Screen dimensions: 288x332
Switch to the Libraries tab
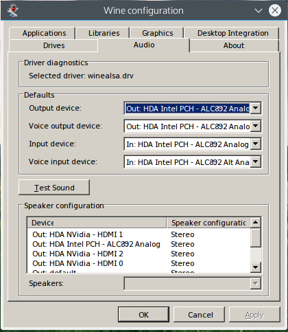[103, 33]
